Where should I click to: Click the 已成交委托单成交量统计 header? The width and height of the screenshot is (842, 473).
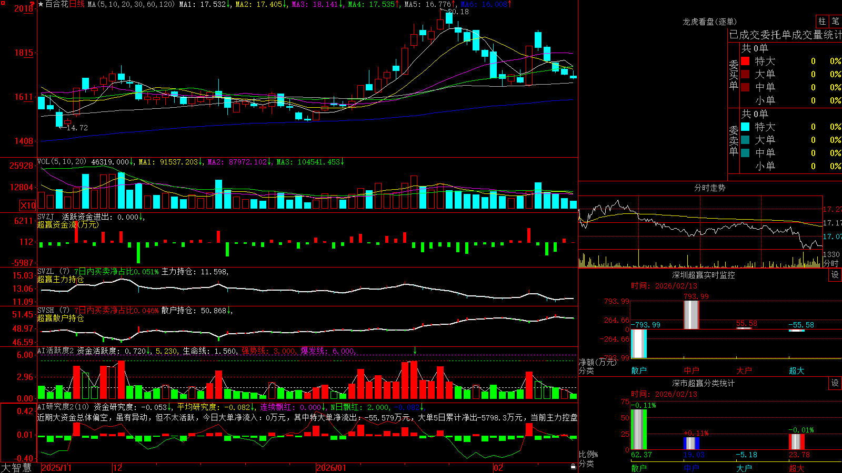(786, 35)
